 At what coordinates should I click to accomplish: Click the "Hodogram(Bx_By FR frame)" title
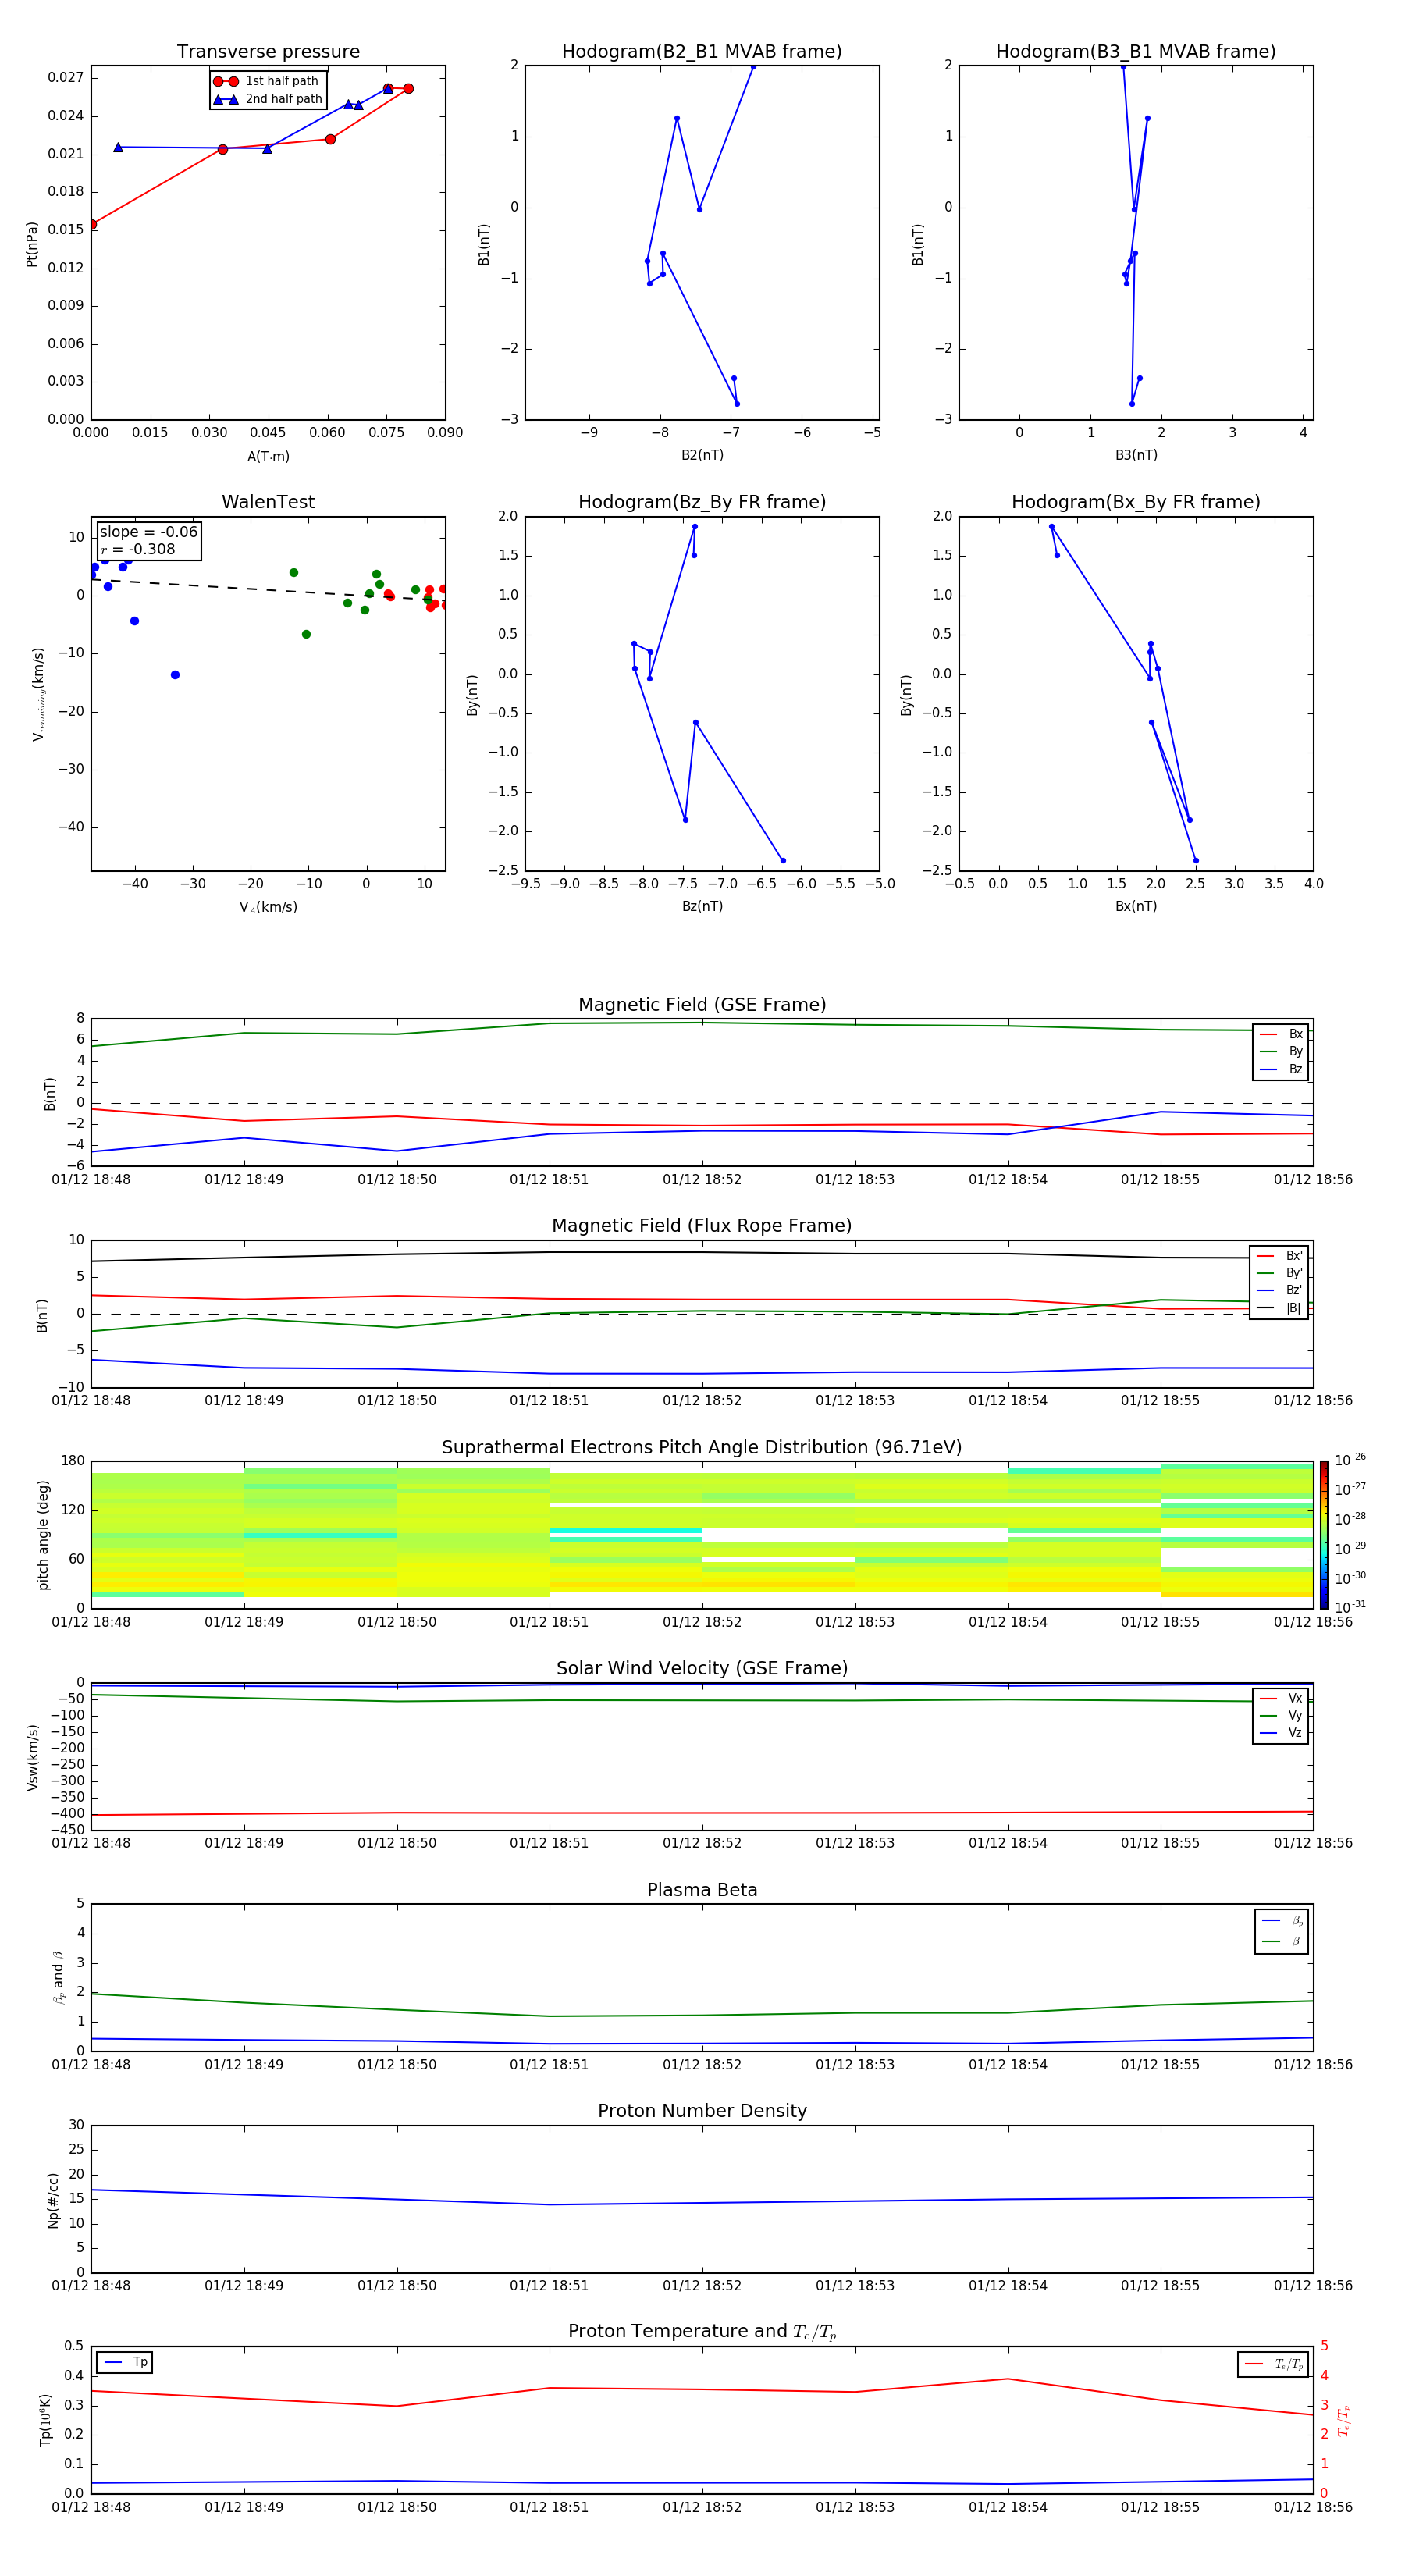(1136, 502)
